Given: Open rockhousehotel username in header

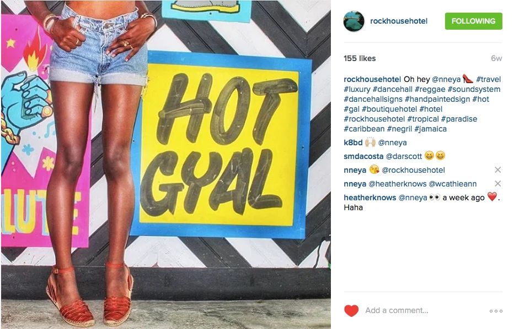Looking at the screenshot, I should (x=399, y=21).
